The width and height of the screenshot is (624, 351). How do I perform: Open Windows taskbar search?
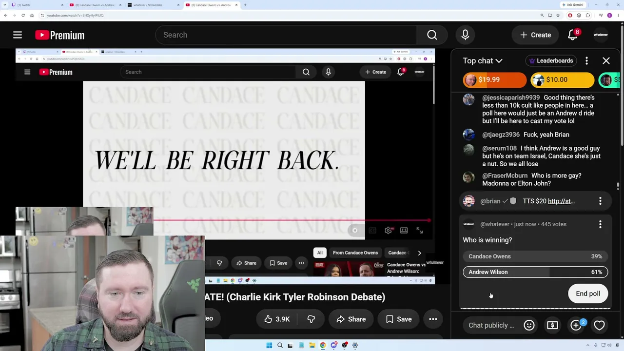[x=280, y=345]
